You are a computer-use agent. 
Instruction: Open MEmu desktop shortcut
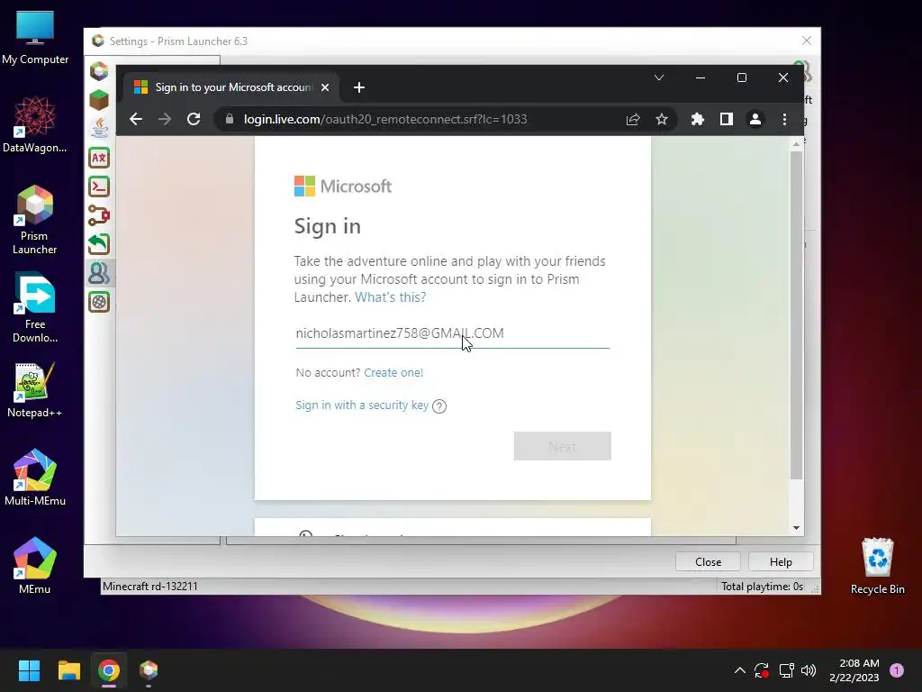(35, 566)
